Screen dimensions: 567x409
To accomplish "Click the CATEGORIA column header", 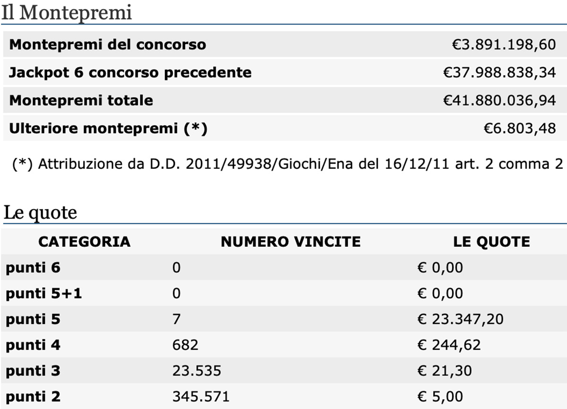I will point(84,242).
